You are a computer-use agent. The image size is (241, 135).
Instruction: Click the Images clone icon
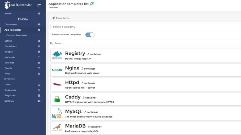[x=39, y=52]
